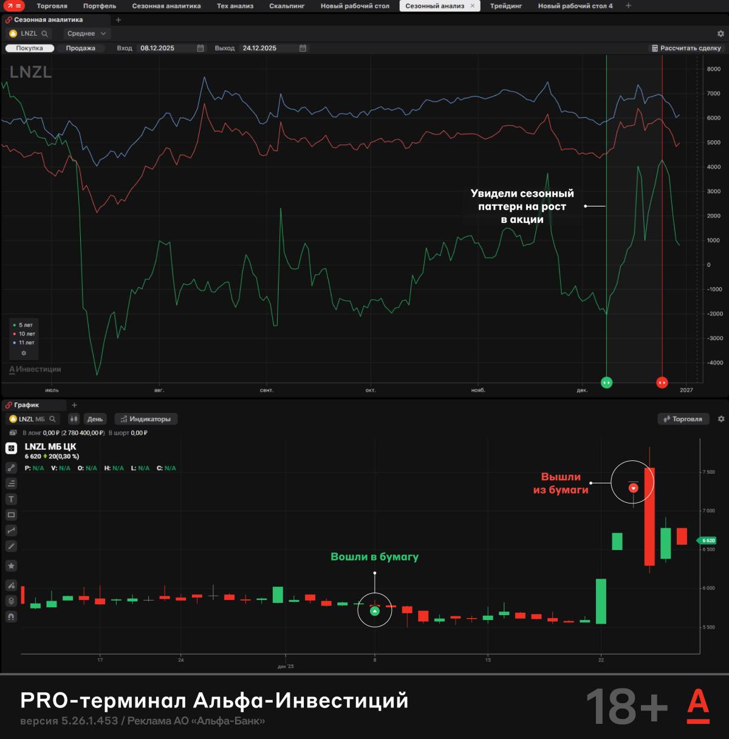Select the Text drawing tool
This screenshot has width=729, height=739.
pyautogui.click(x=11, y=499)
